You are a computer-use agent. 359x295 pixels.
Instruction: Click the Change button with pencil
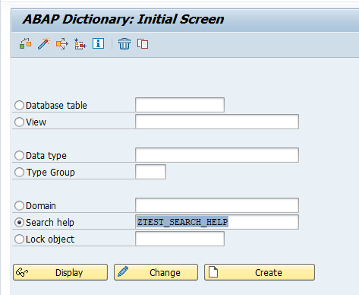156,272
